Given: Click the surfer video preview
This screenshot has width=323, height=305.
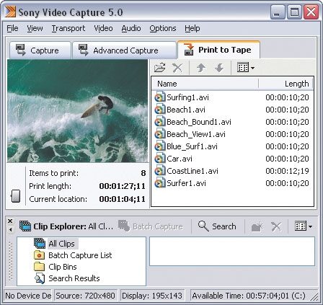Looking at the screenshot, I should [77, 111].
